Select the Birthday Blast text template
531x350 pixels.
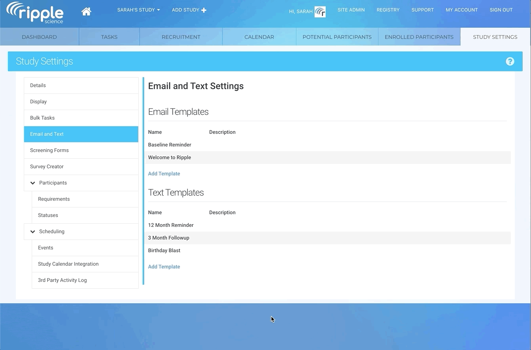tap(164, 250)
